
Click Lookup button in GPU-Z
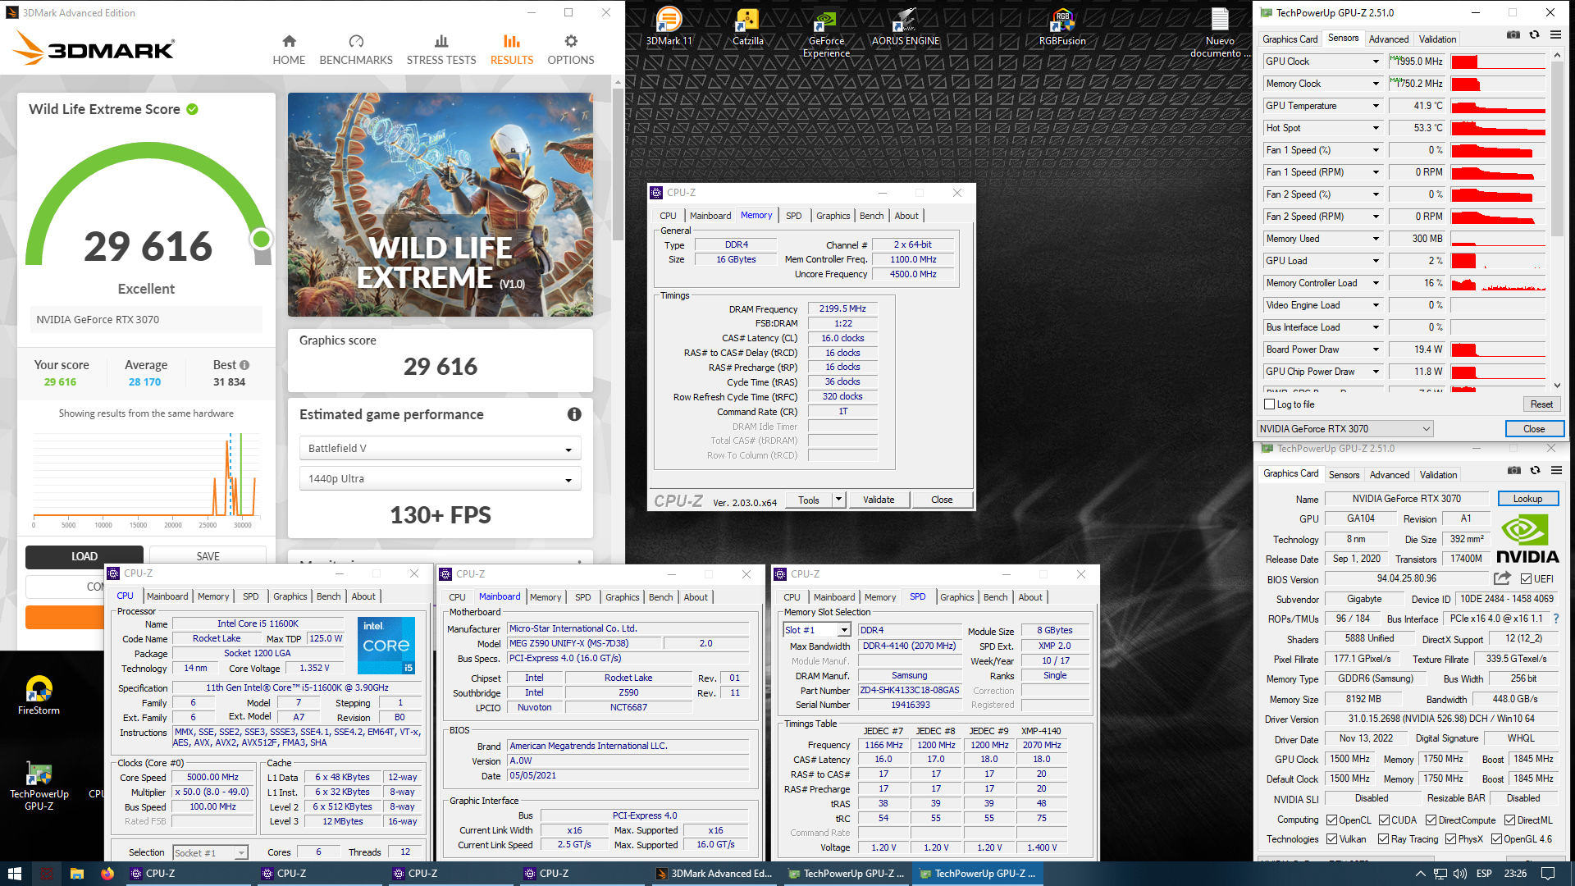[1527, 499]
